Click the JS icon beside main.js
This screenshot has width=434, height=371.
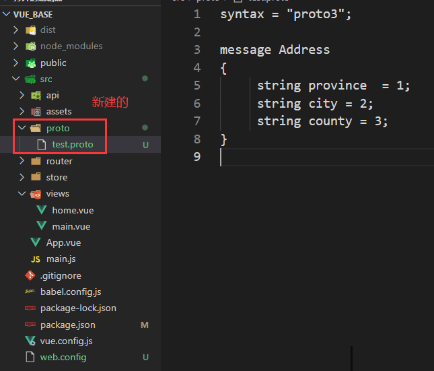coord(36,259)
